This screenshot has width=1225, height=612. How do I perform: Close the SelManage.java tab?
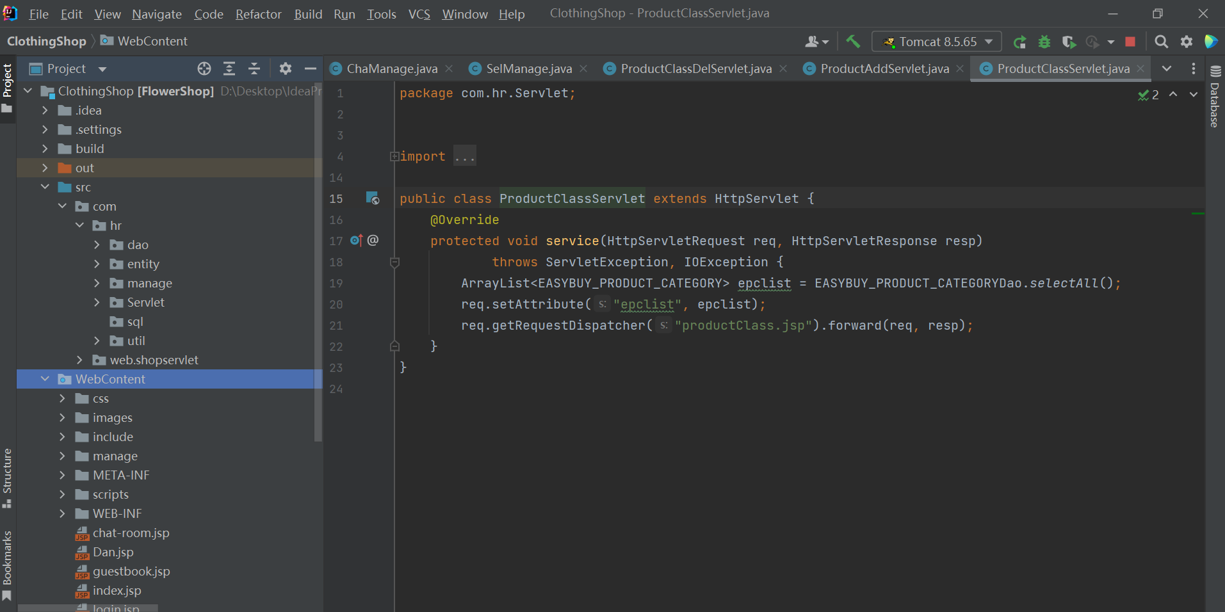pyautogui.click(x=583, y=68)
